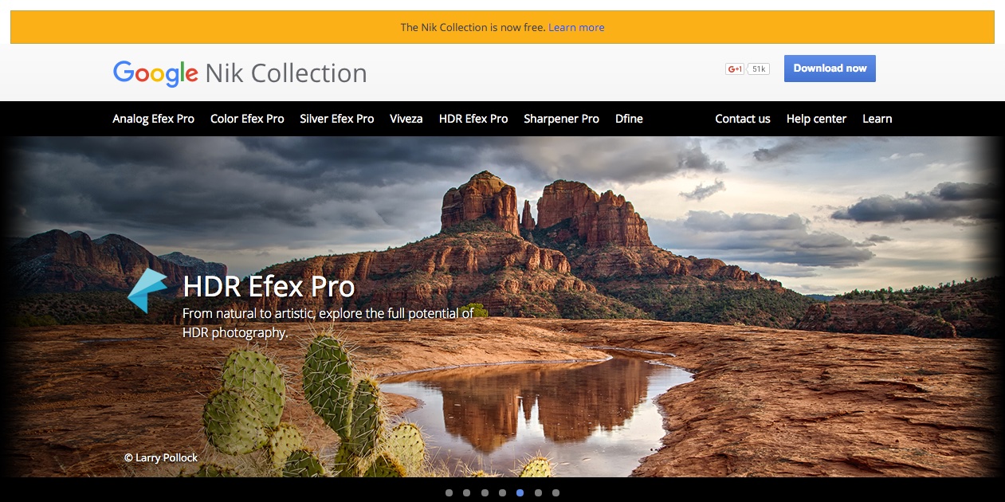Select the second carousel dot

coord(466,493)
